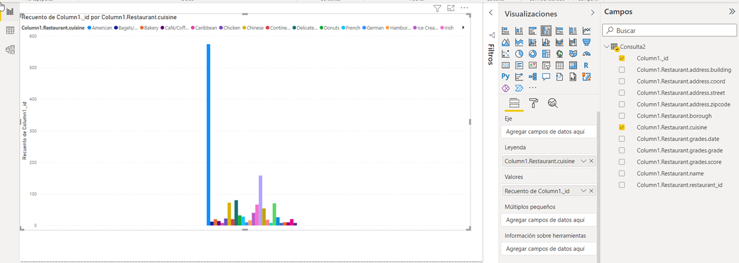Image resolution: width=739 pixels, height=263 pixels.
Task: Click the Buscar field search box
Action: pos(670,31)
